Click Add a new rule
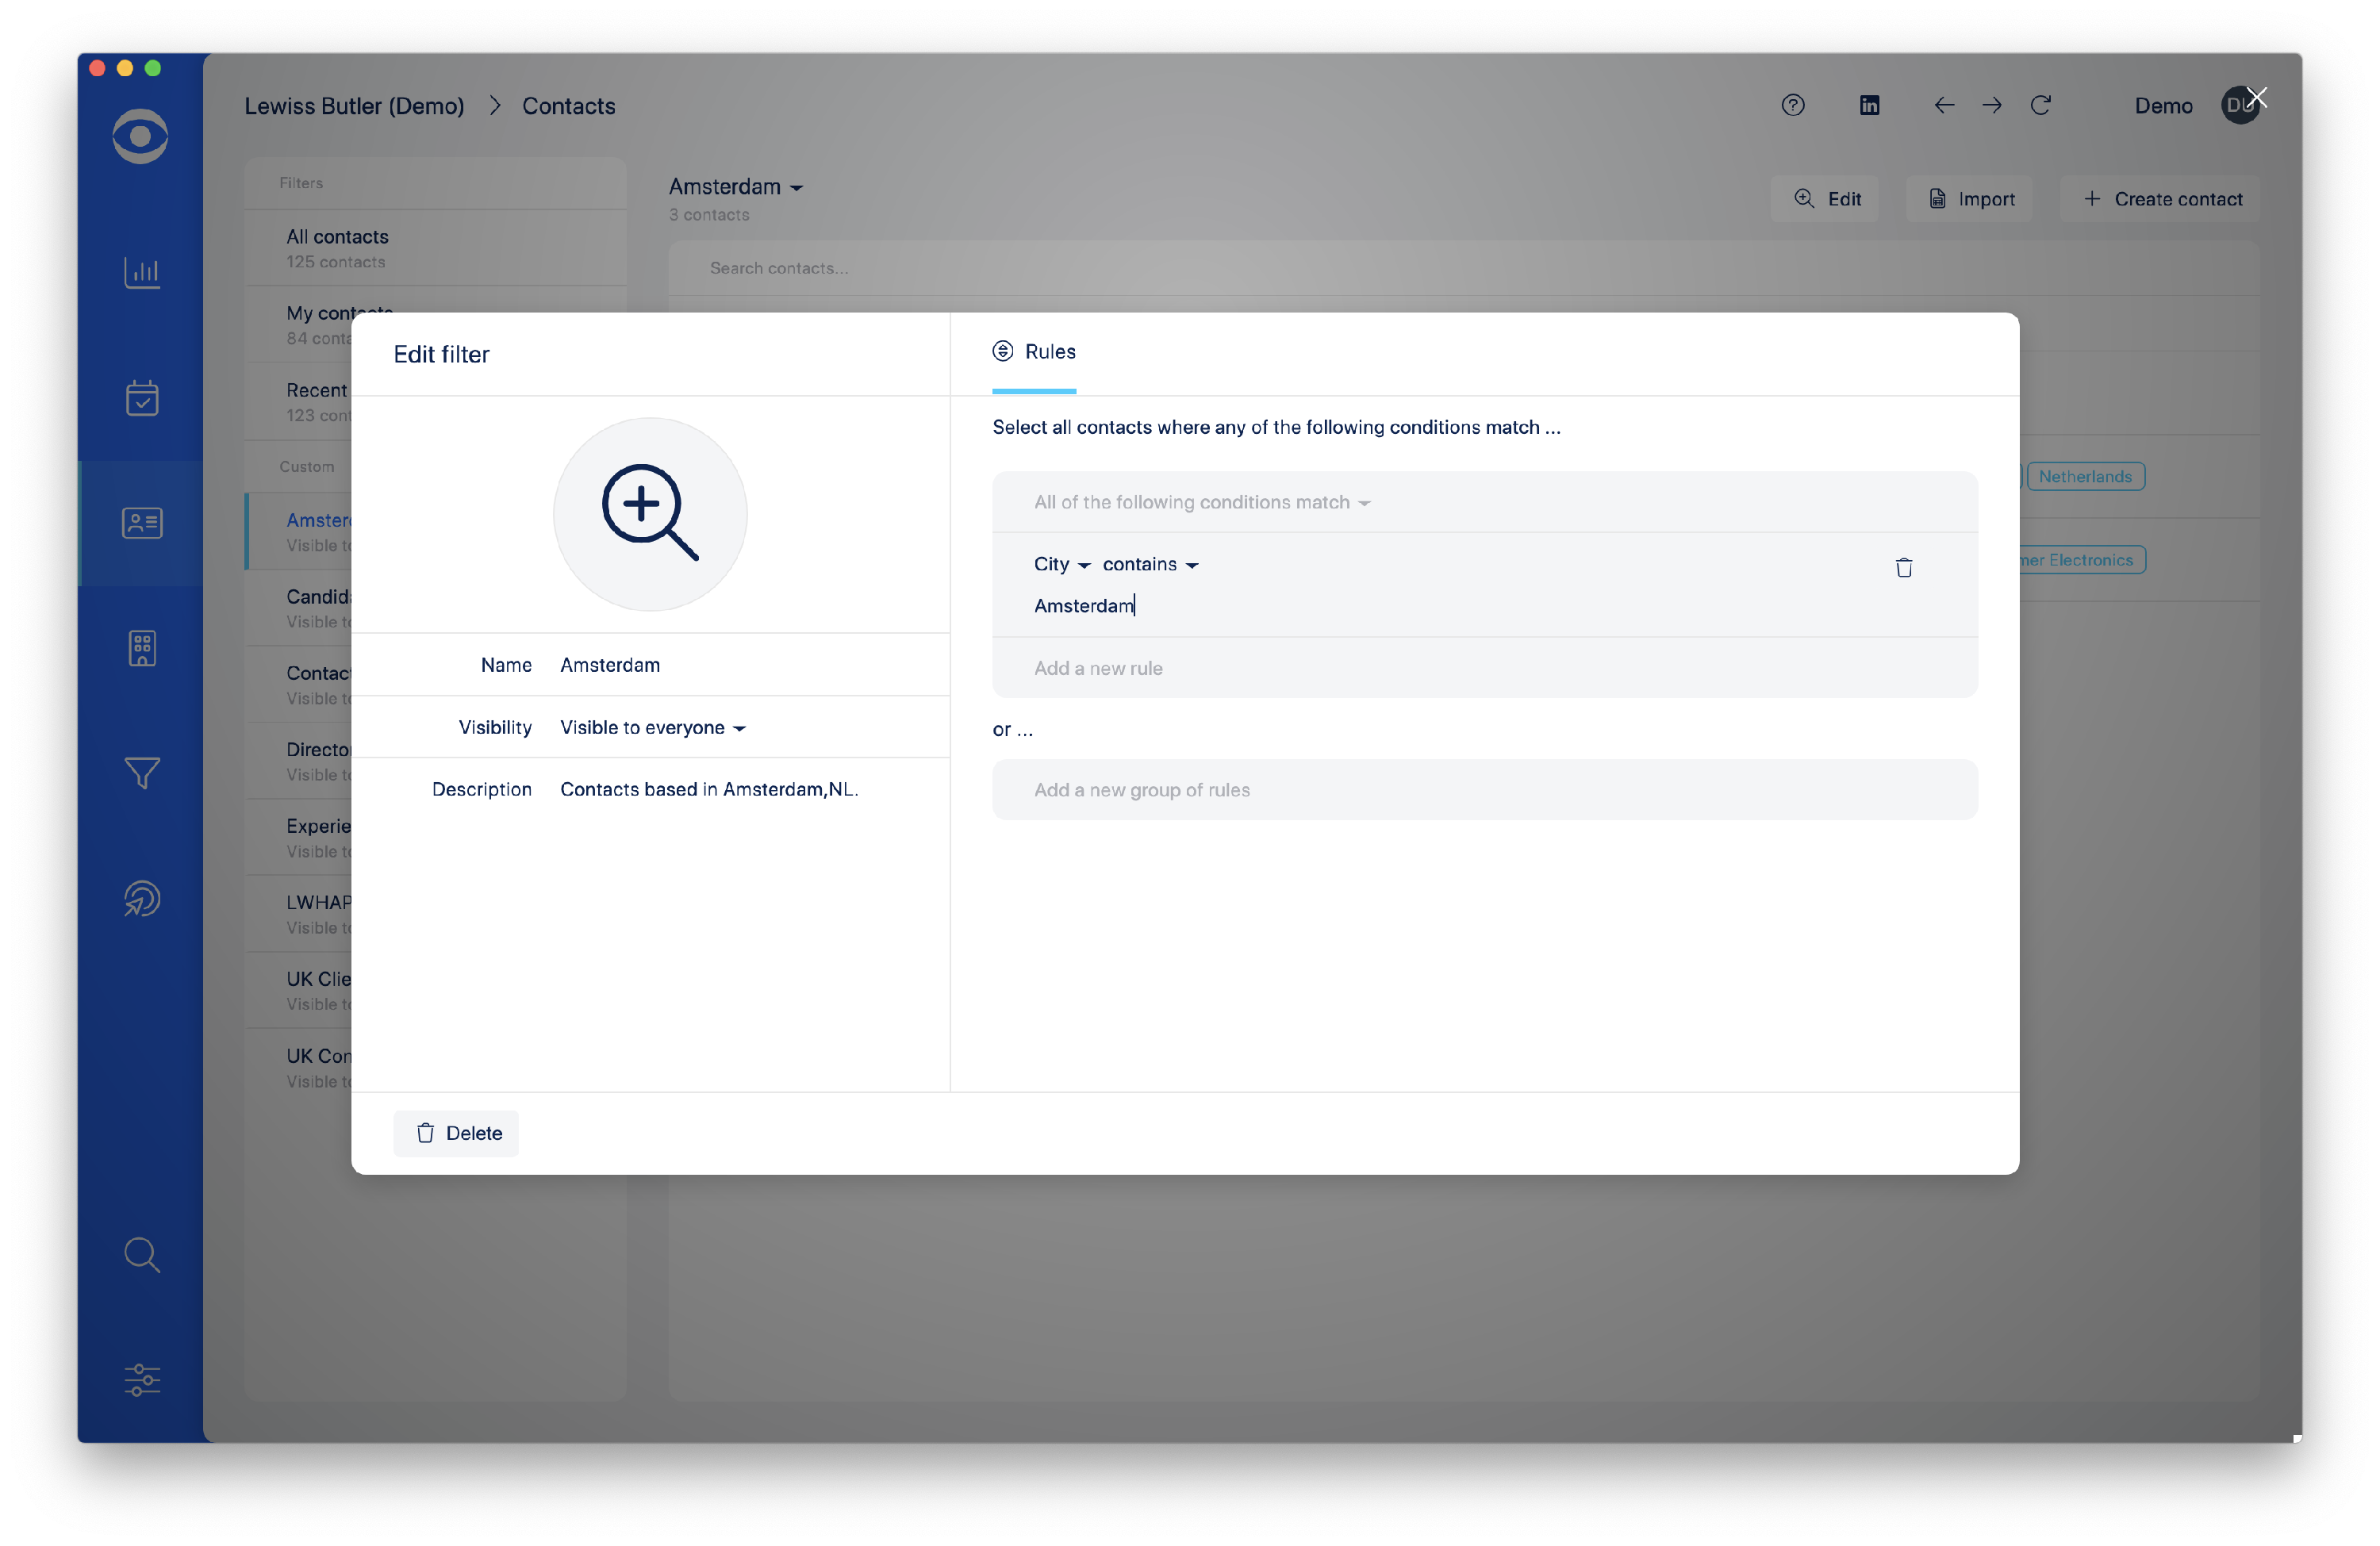Image resolution: width=2380 pixels, height=1546 pixels. click(1098, 668)
